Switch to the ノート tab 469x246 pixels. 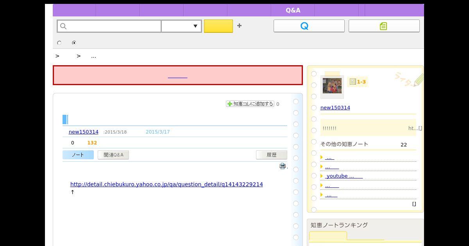[x=78, y=155]
